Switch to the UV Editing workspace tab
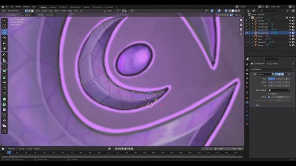The image size is (296, 166). 63,7
